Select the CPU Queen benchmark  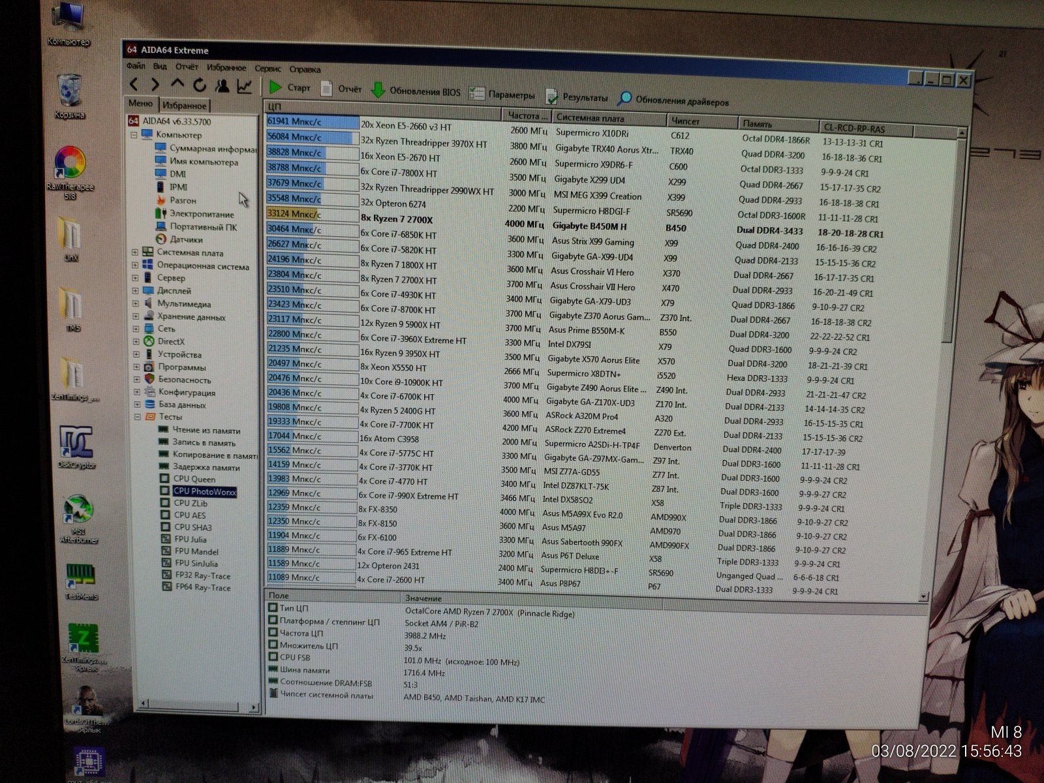coord(188,479)
